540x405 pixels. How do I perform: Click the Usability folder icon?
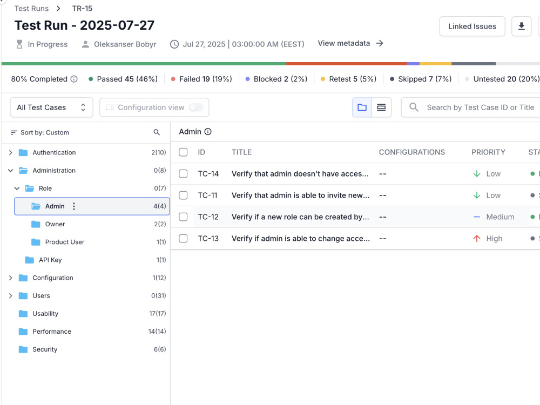click(23, 314)
